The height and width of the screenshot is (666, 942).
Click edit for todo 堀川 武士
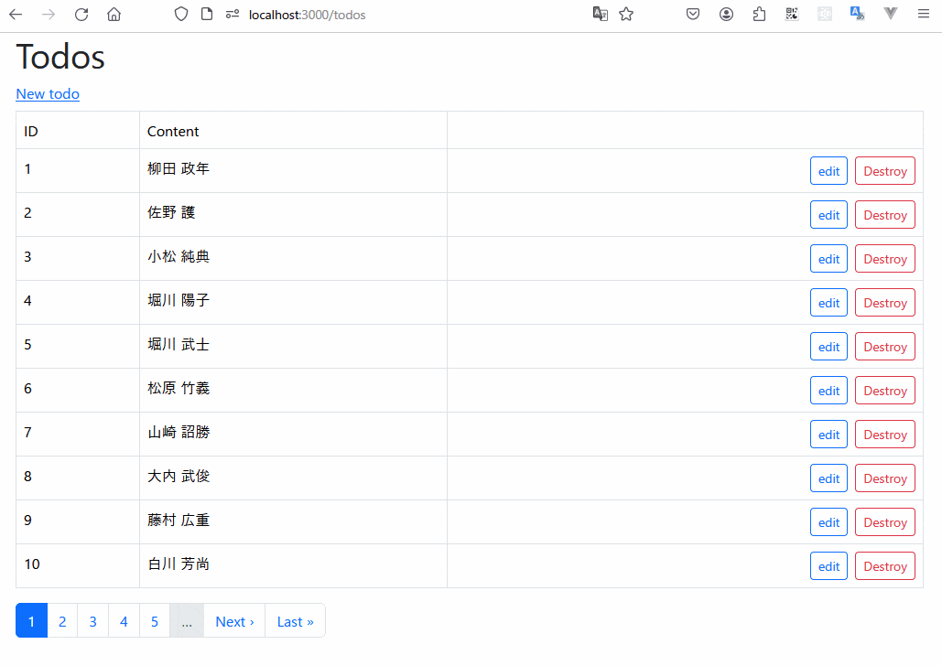[828, 347]
